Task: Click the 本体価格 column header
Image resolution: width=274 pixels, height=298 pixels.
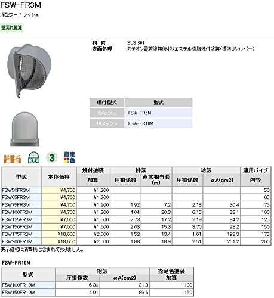Action: point(59,177)
